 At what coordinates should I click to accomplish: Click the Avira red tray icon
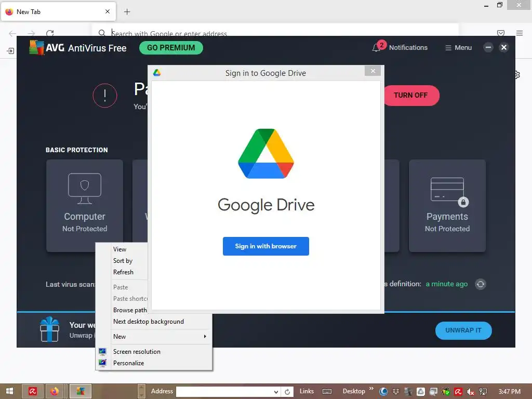click(458, 392)
